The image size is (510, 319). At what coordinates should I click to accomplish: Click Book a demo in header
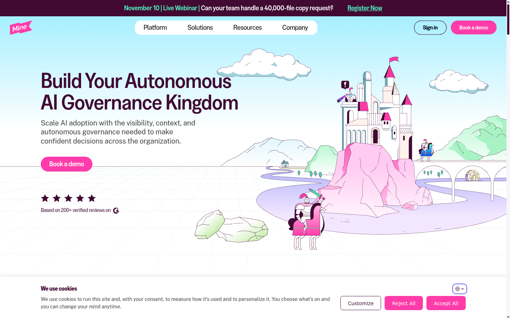click(x=474, y=28)
